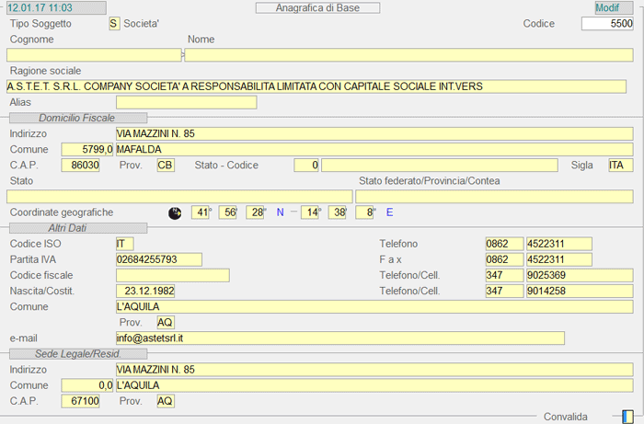Click the Convalida icon at bottom right
Viewport: 644px width, 424px height.
pyautogui.click(x=627, y=416)
